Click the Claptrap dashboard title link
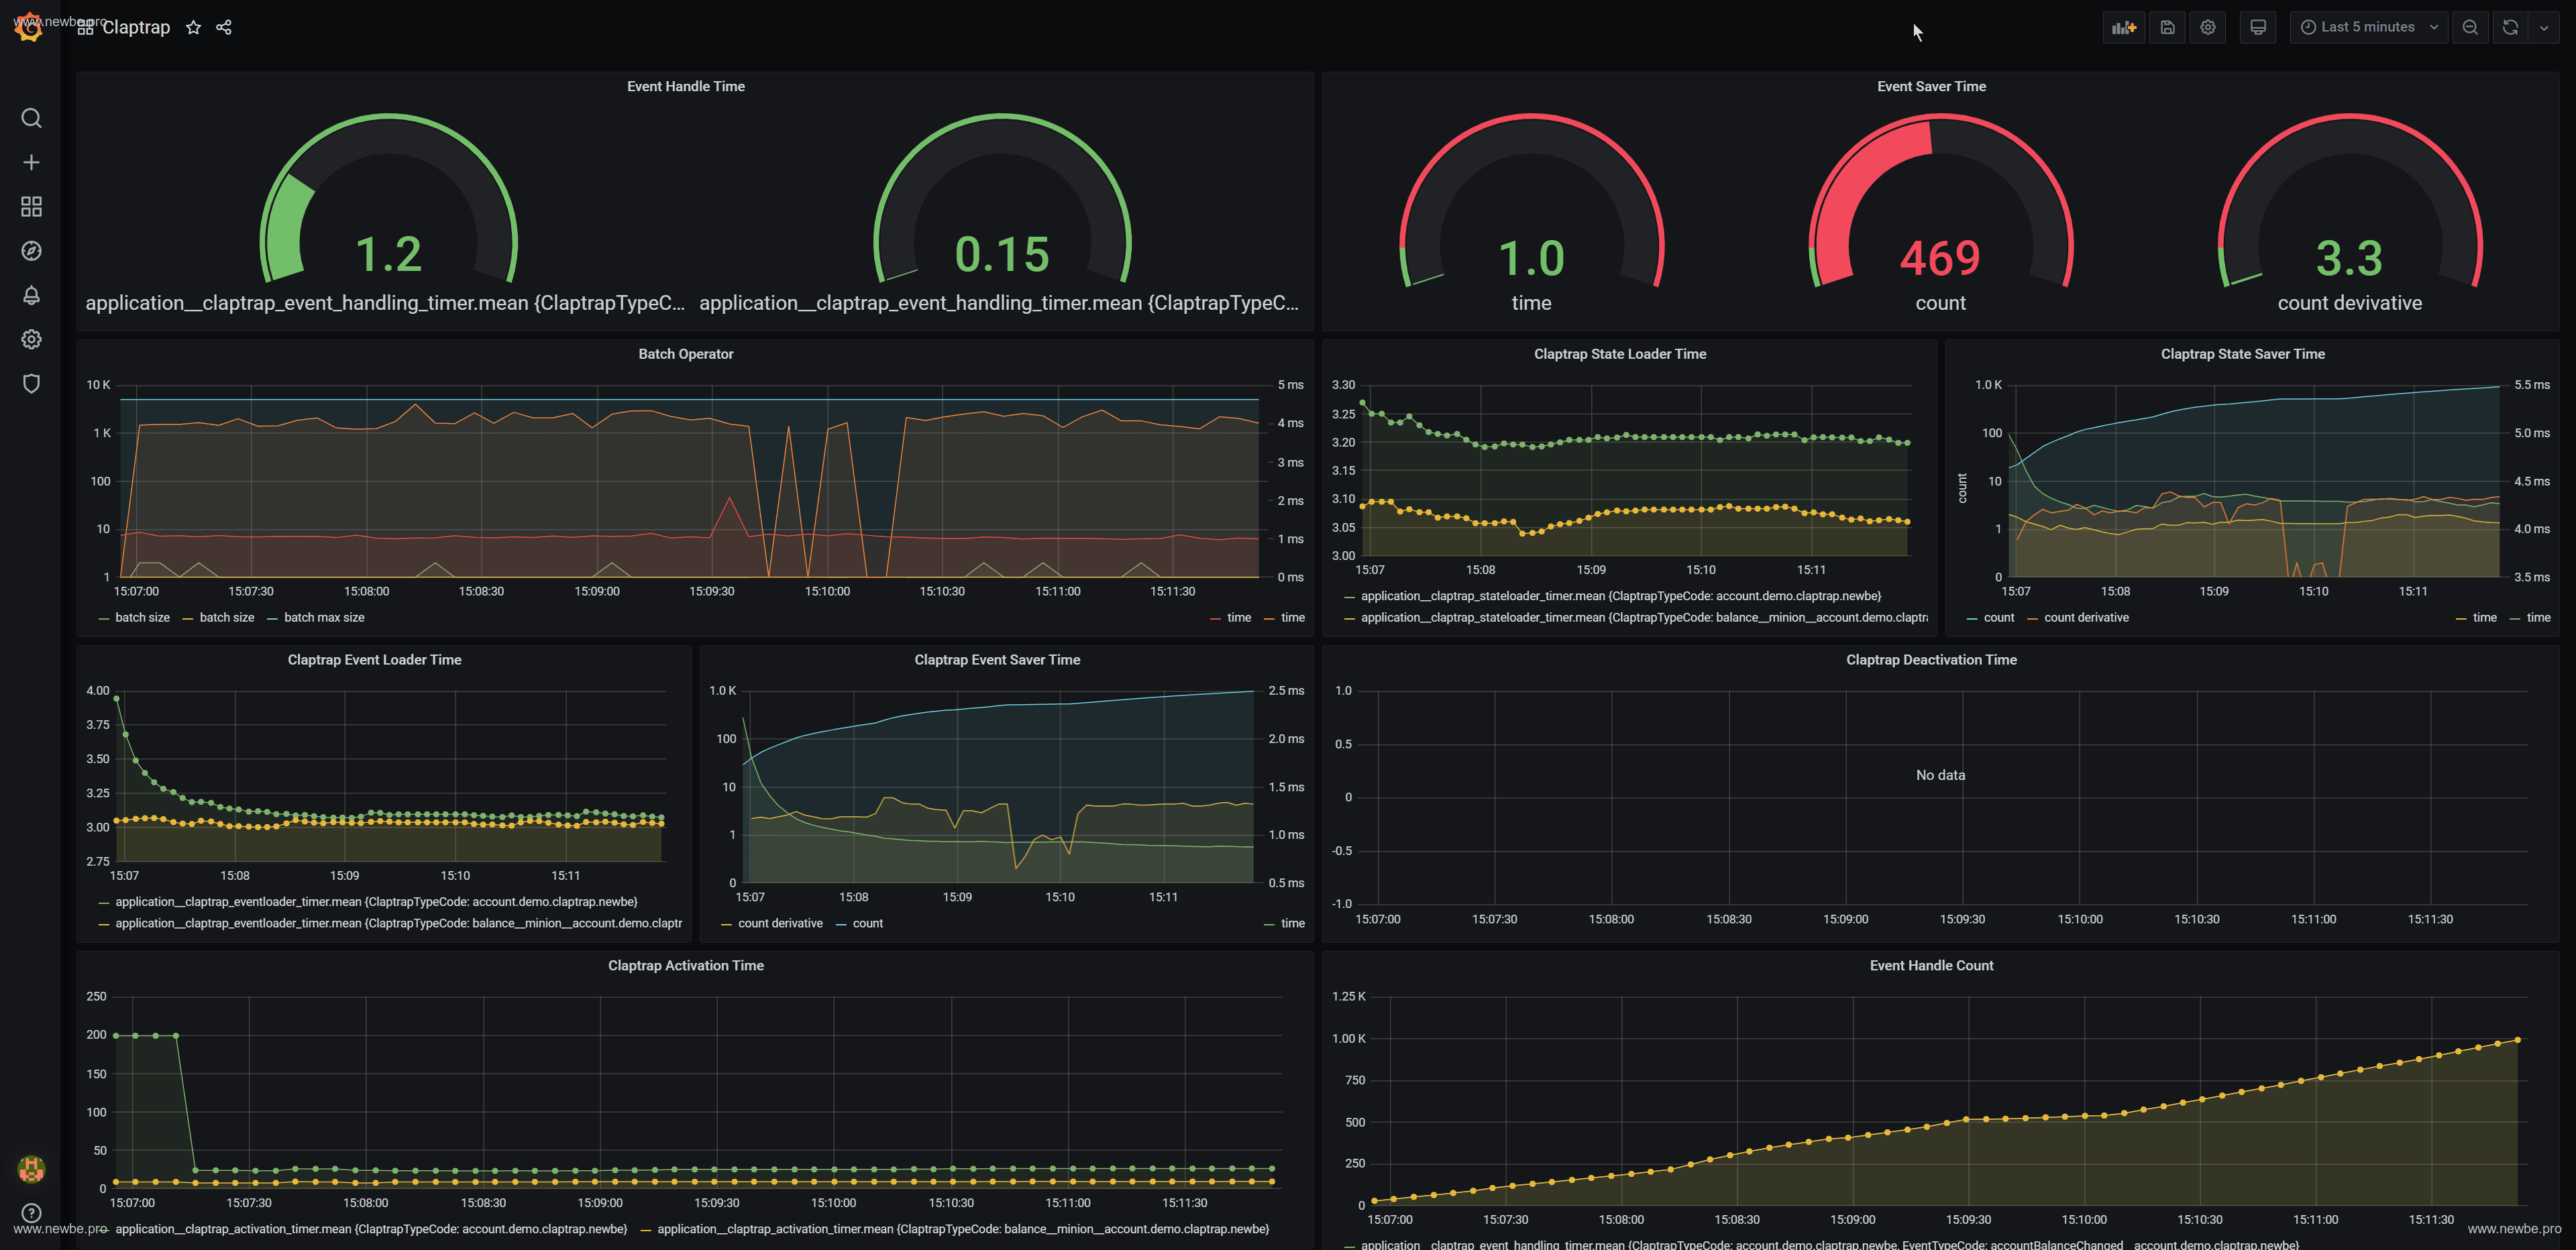 click(136, 27)
